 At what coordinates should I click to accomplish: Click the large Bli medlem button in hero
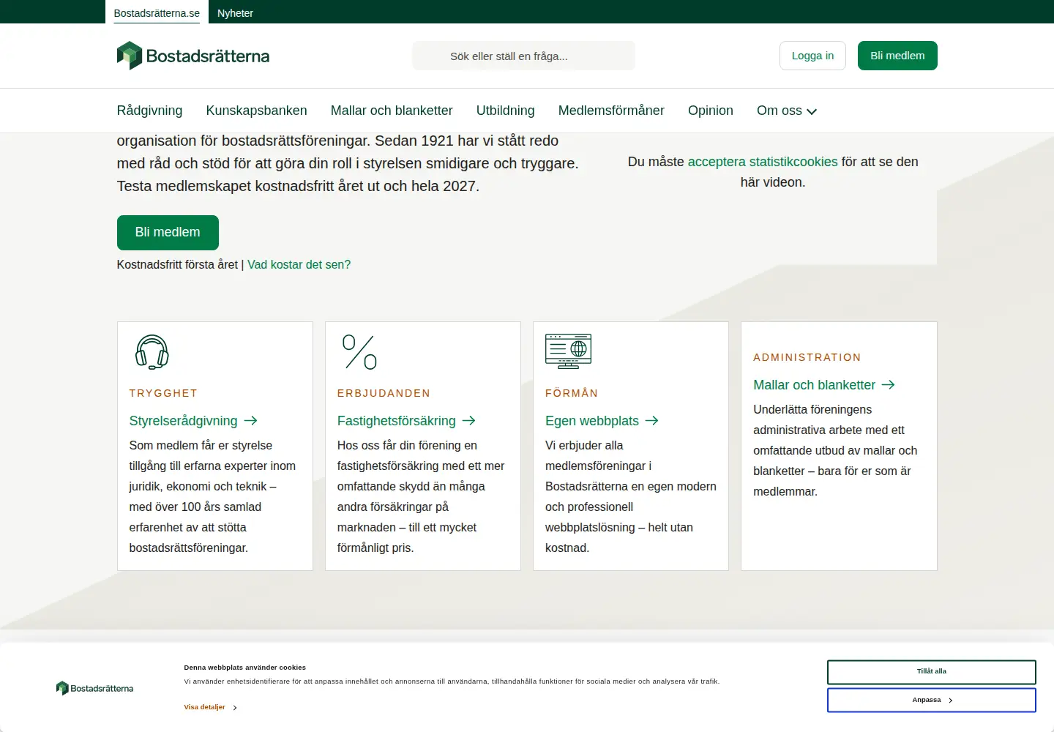[x=168, y=233]
